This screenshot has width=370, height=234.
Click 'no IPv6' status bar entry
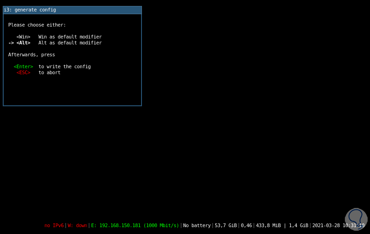click(54, 225)
